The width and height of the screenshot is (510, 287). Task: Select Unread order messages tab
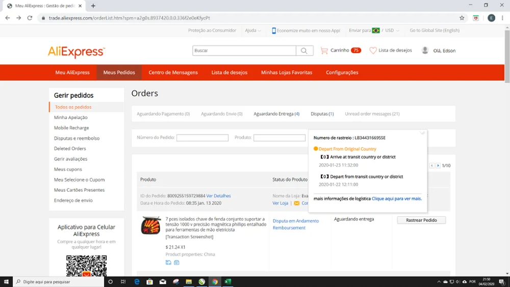tap(372, 114)
